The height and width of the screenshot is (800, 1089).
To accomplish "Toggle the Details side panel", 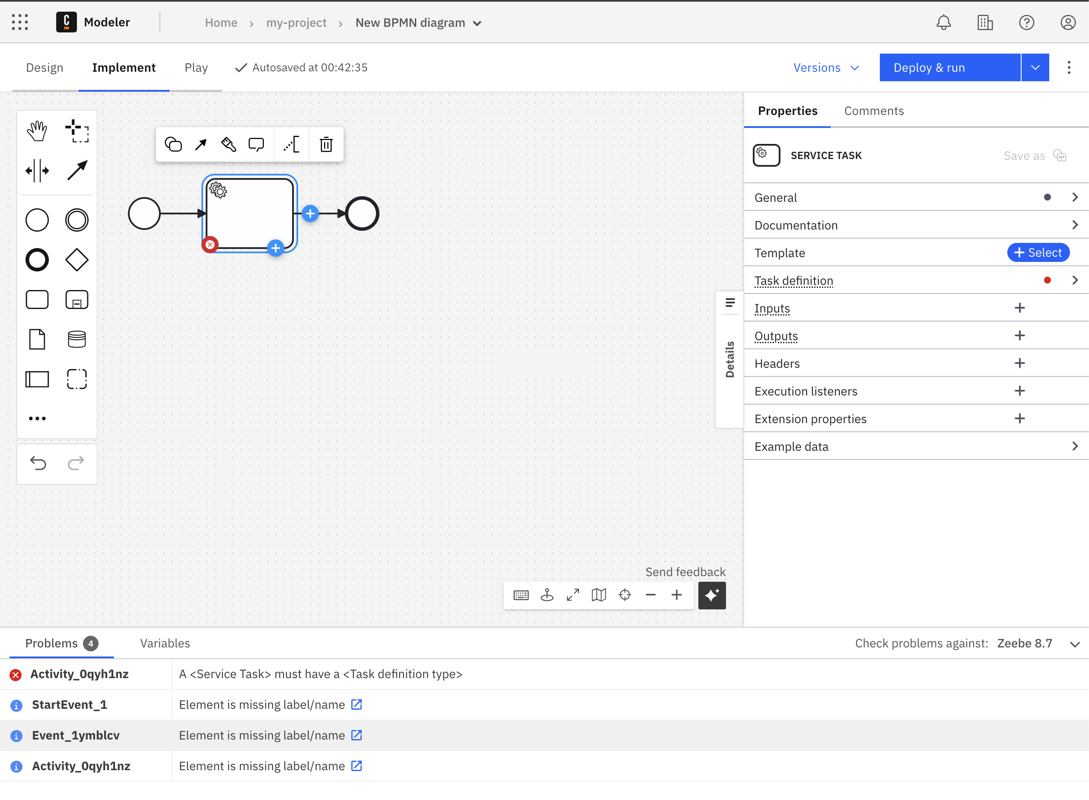I will 730,359.
